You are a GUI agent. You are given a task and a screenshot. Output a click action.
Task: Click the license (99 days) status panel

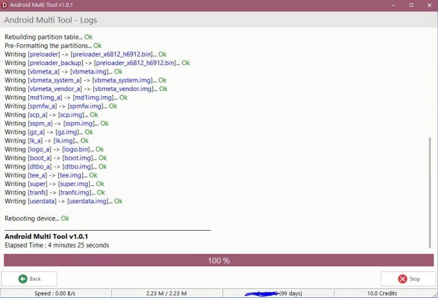(x=278, y=293)
